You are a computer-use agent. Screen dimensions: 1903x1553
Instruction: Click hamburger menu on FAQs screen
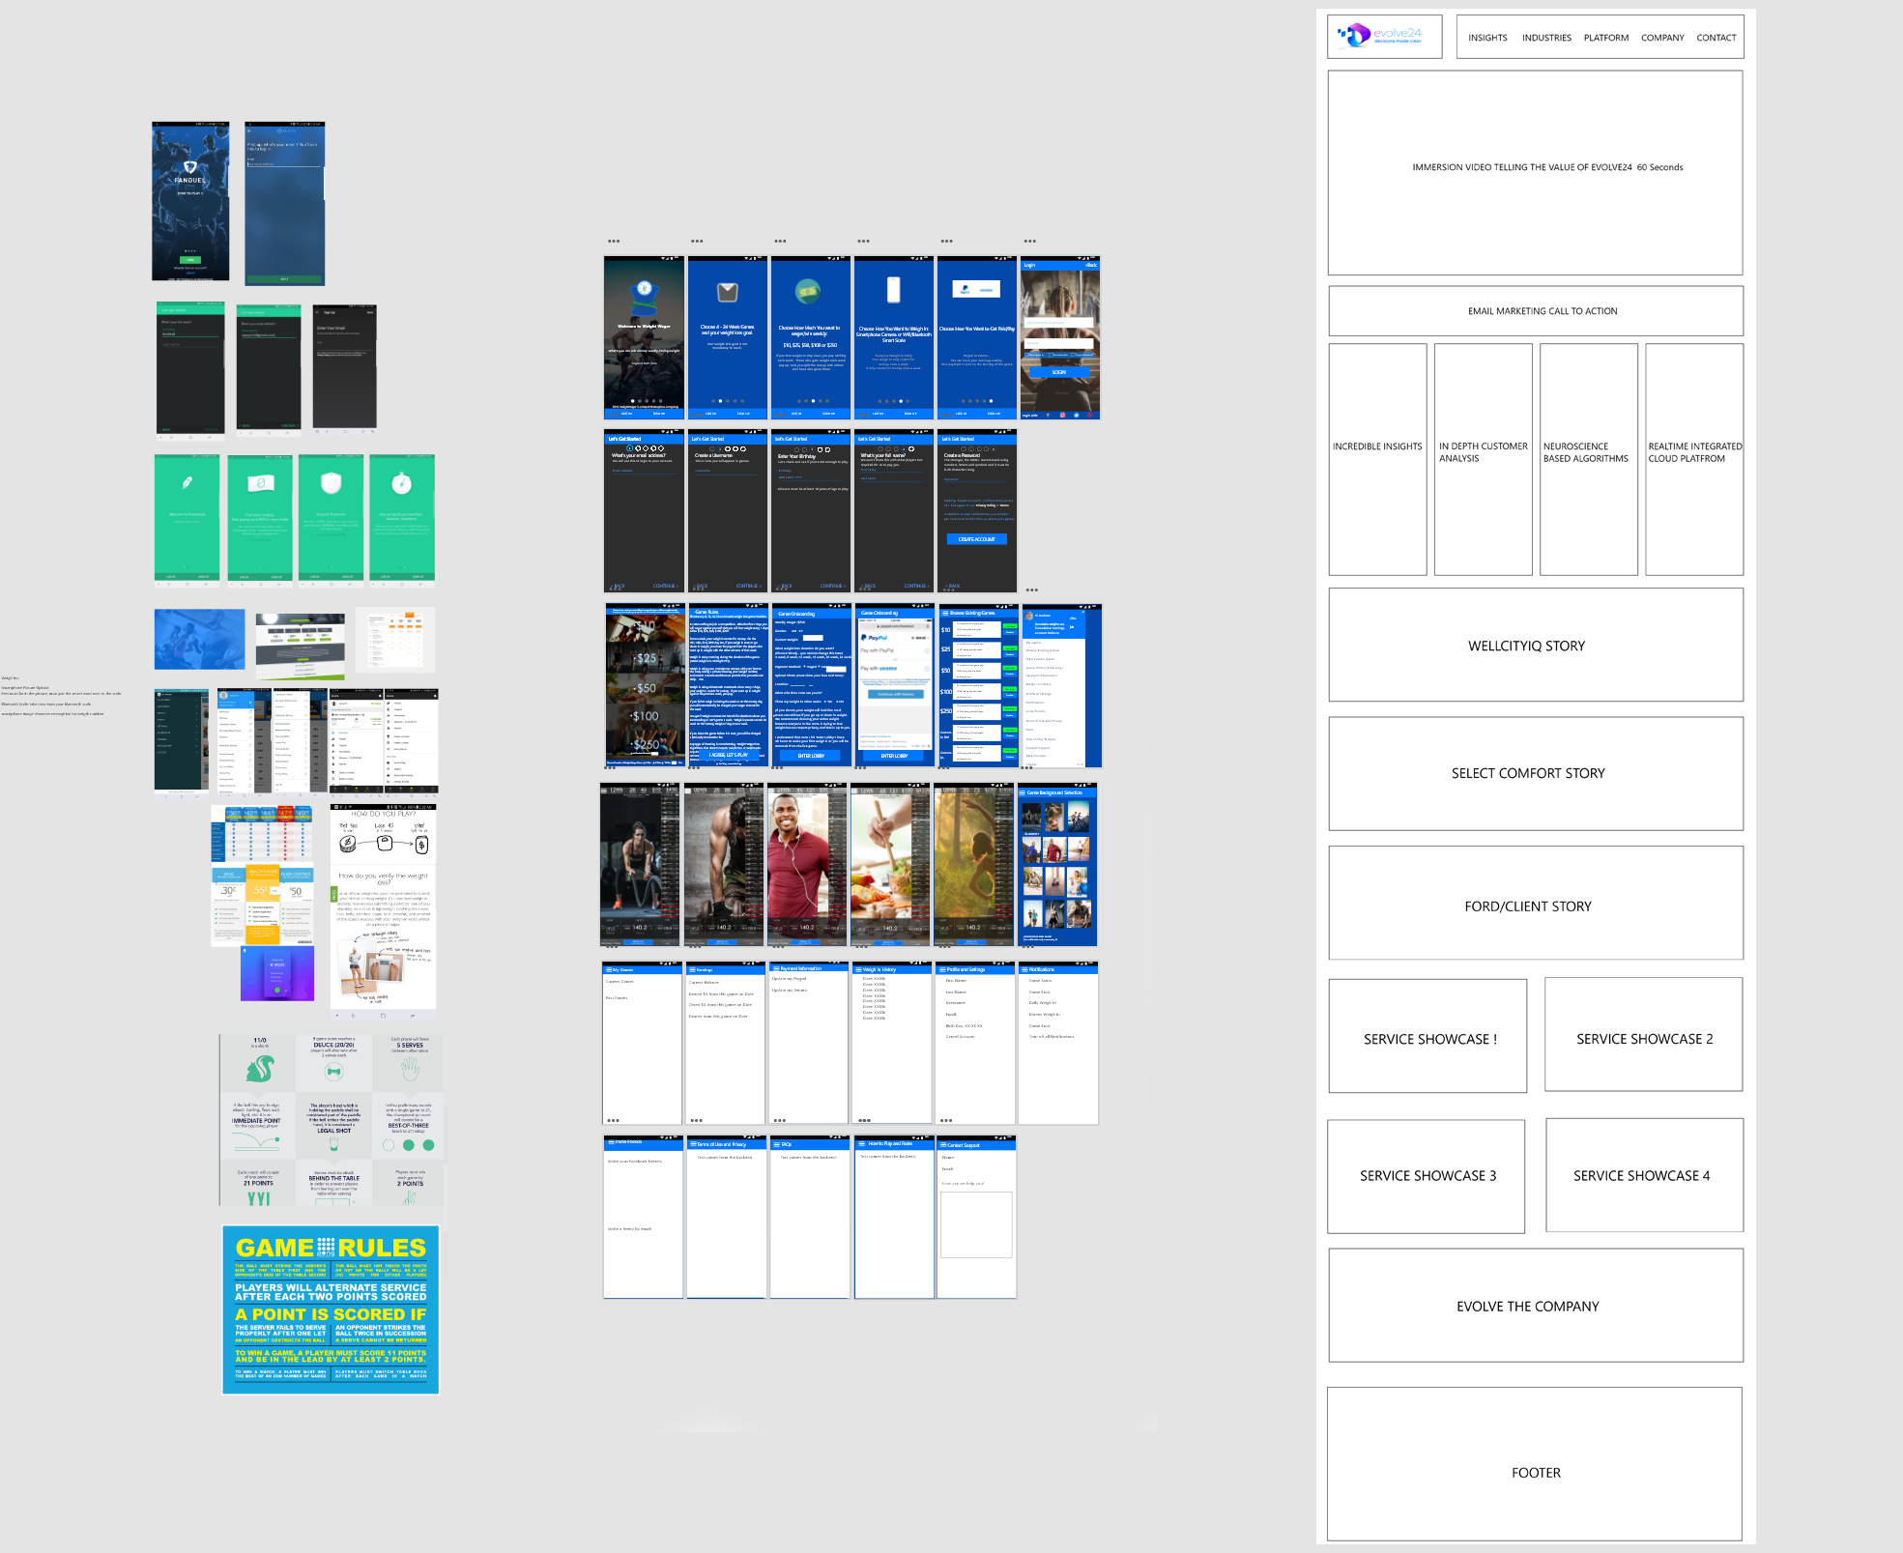coord(776,1144)
